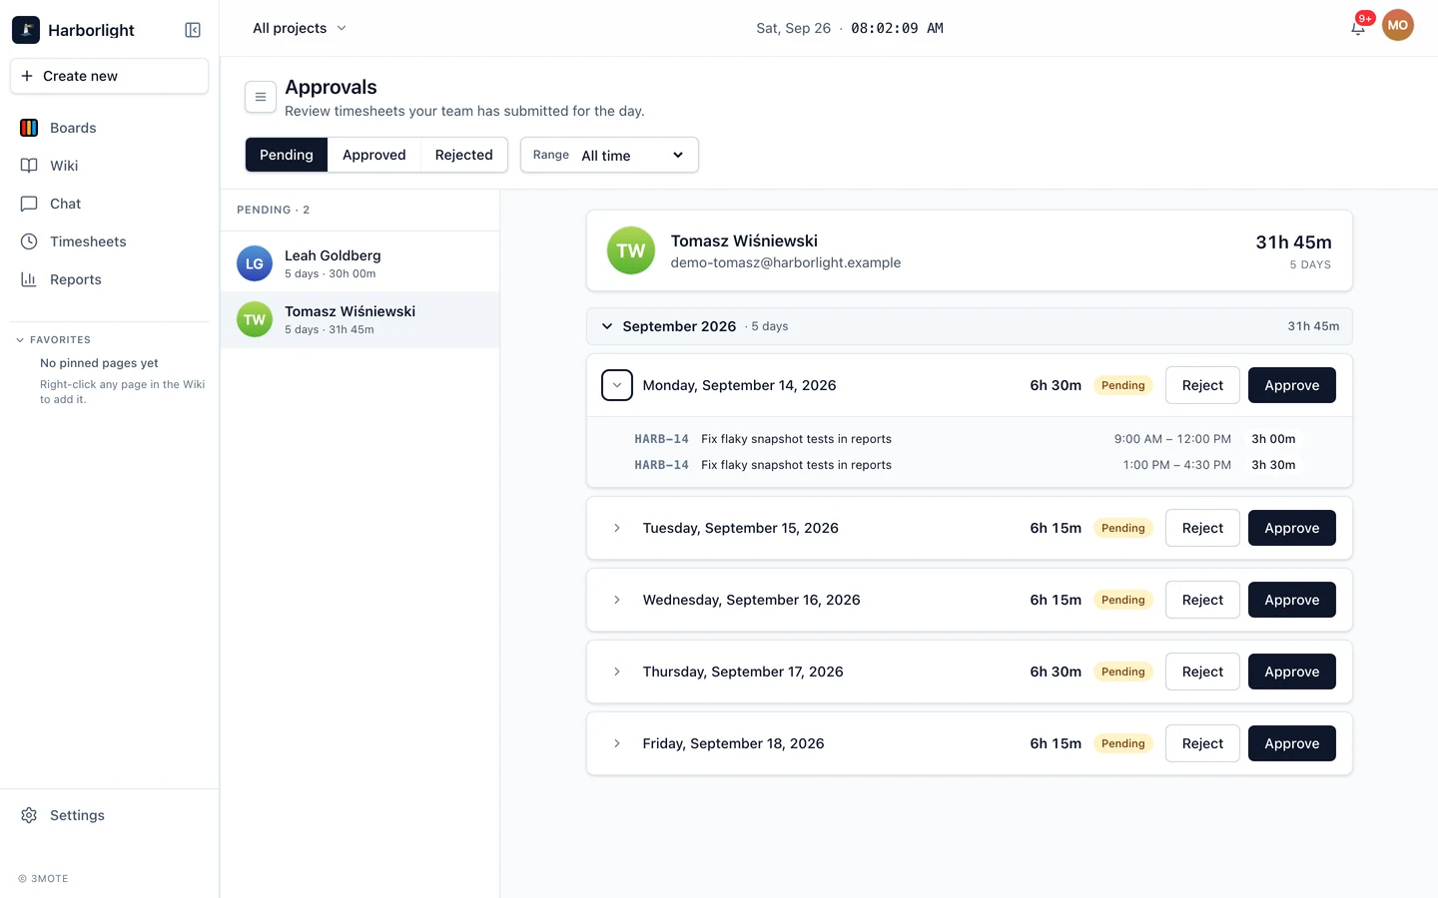
Task: Switch to the Rejected tab
Action: 464,155
